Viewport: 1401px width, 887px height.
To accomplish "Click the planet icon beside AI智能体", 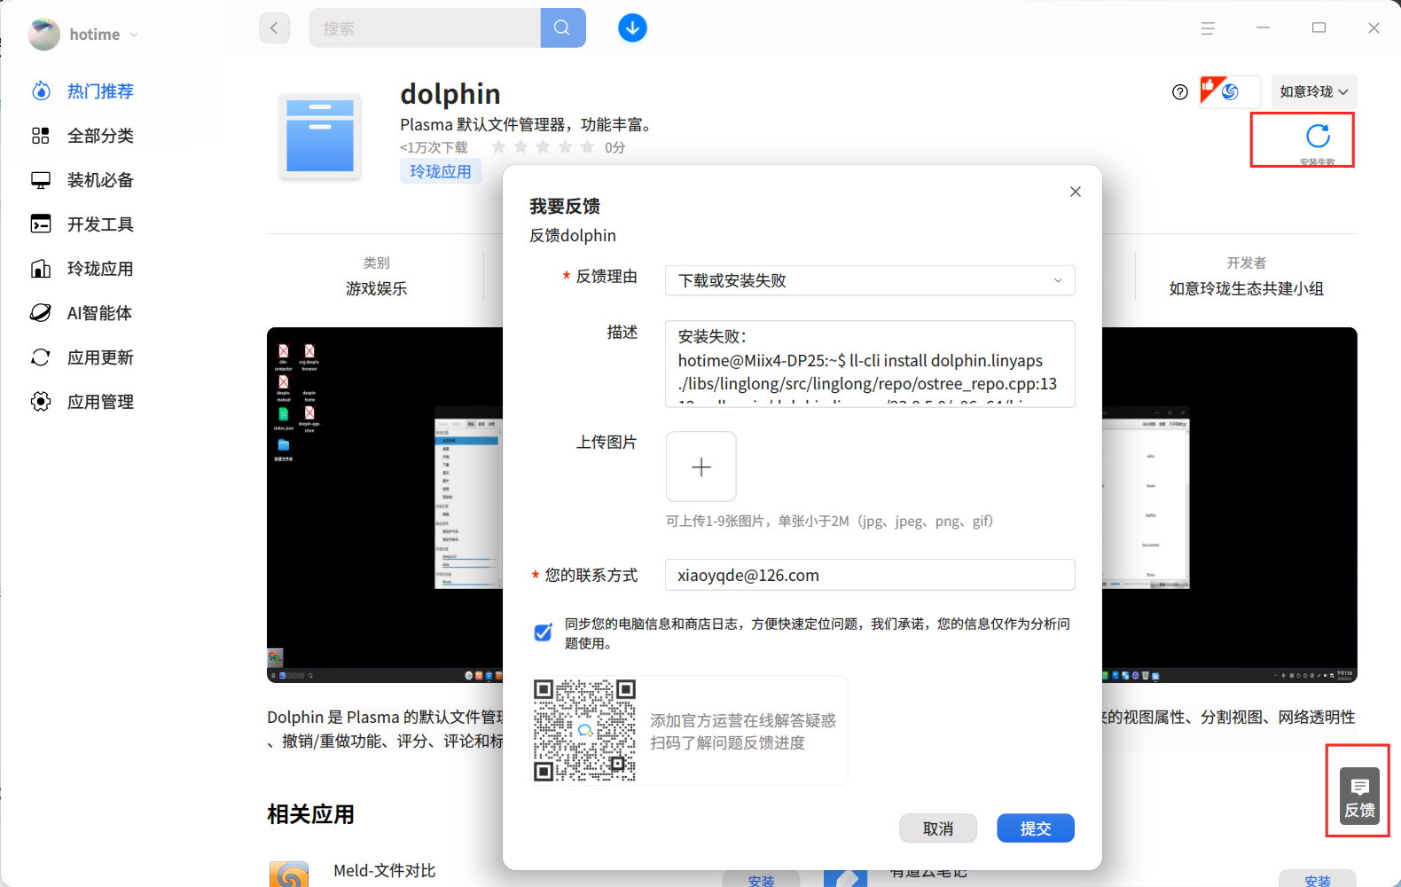I will [41, 313].
